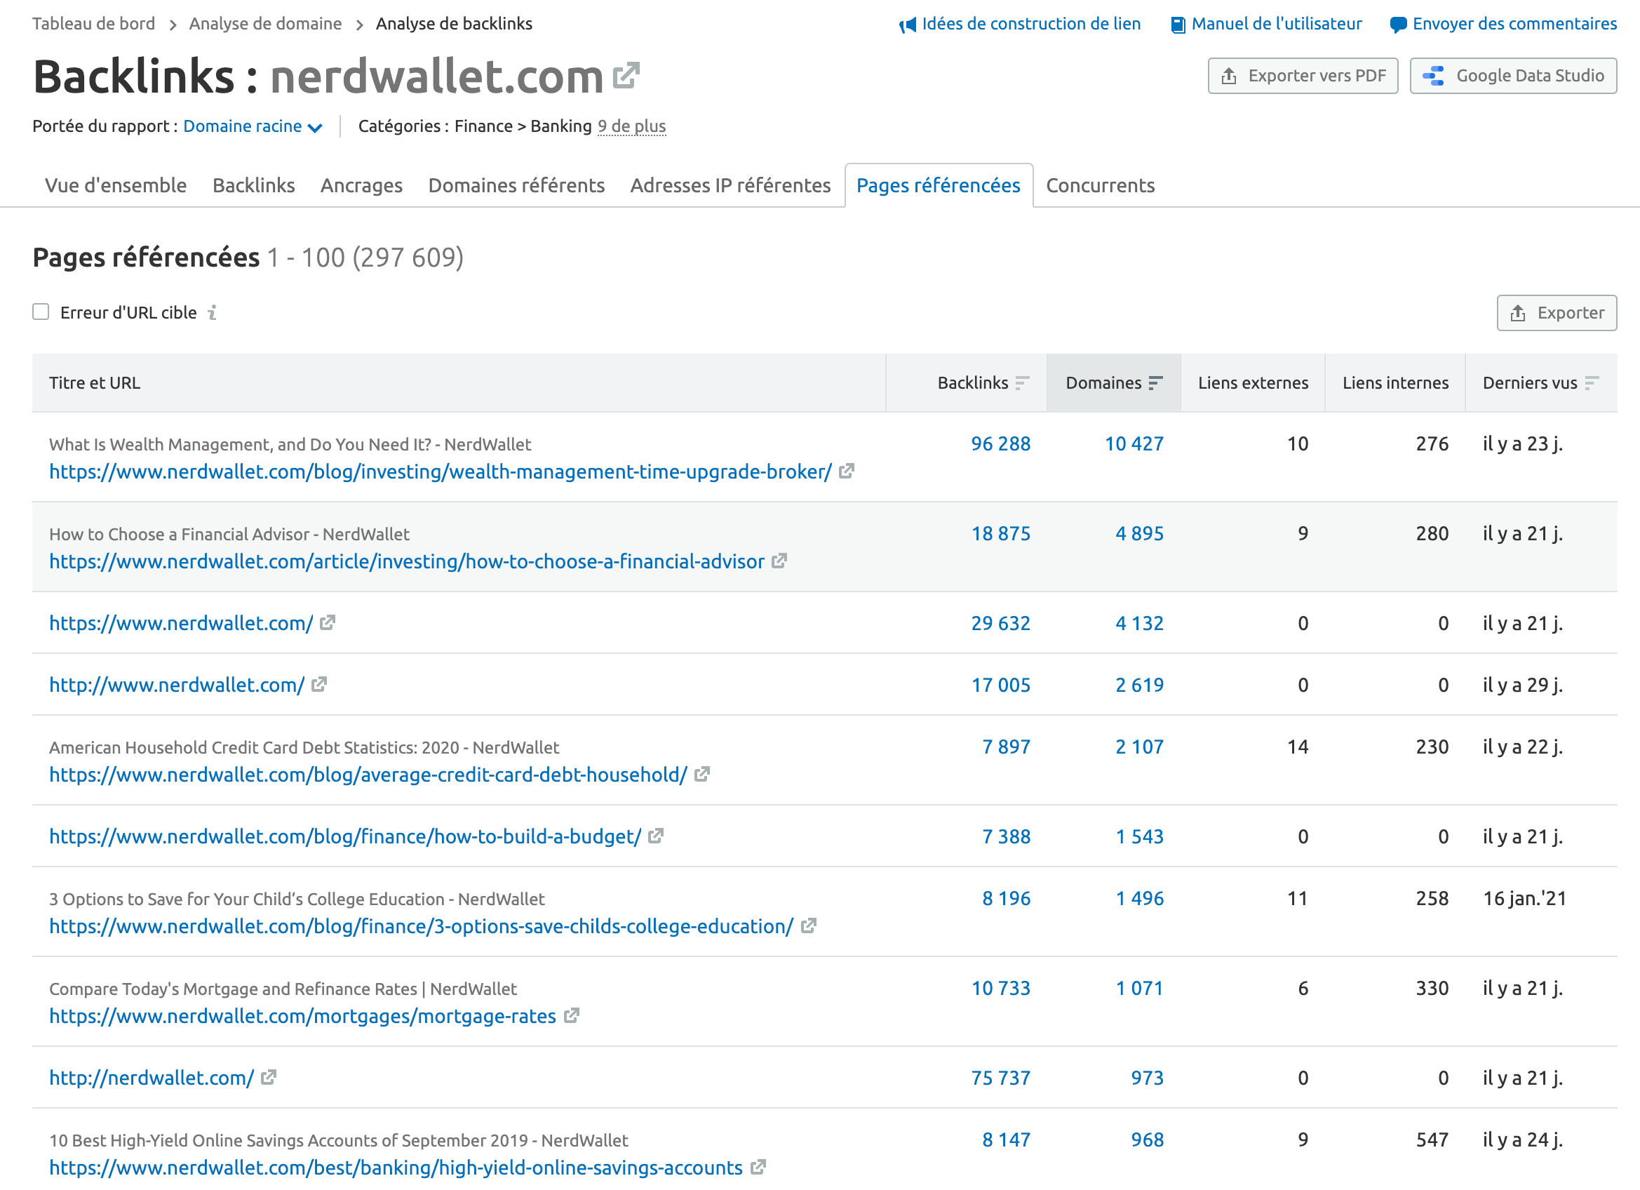Open external icon for high-yield-online-savings-accounts URL
1640x1190 pixels.
pos(758,1168)
